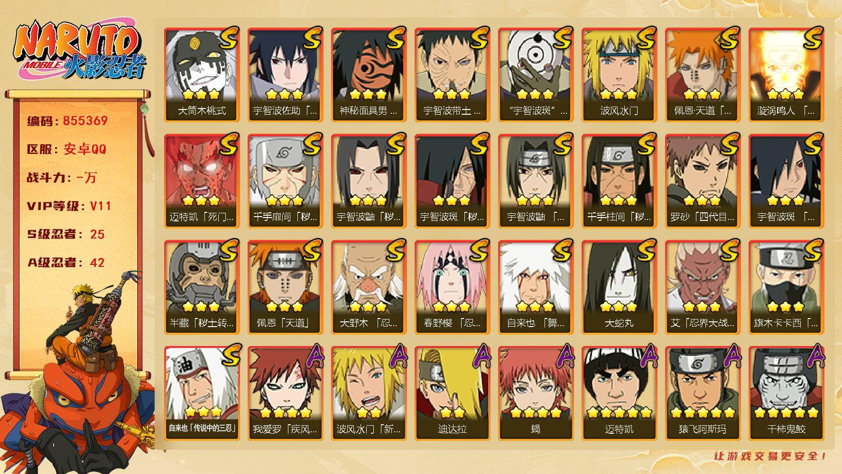Select the 迪达拉 A-rank ninja card
This screenshot has height=474, width=842.
click(452, 393)
